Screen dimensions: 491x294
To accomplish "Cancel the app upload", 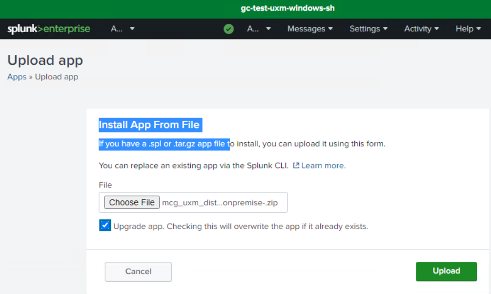I will [x=138, y=272].
